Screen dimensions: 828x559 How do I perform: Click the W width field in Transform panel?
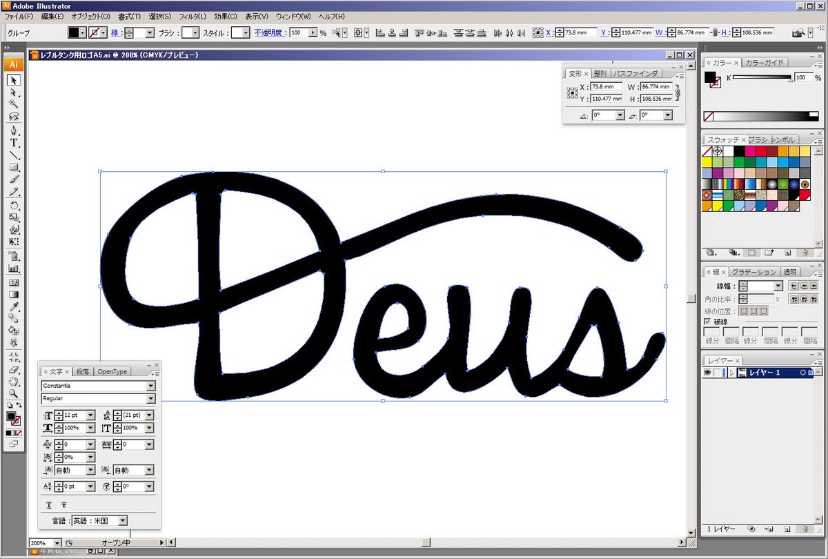pos(655,87)
